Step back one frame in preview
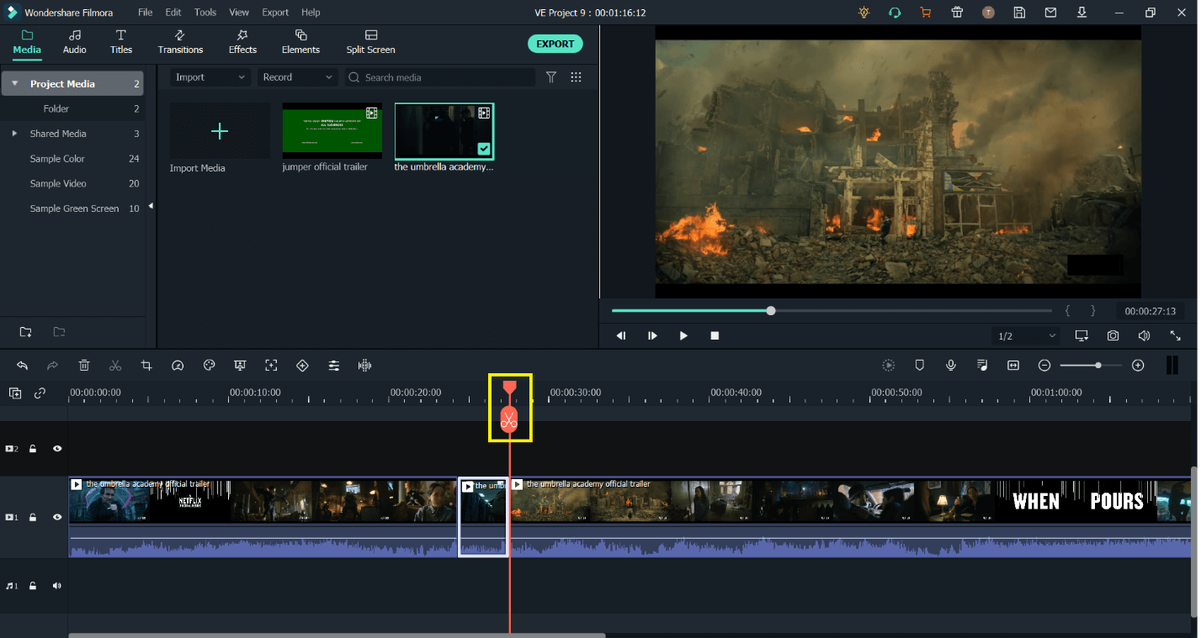 click(x=621, y=335)
